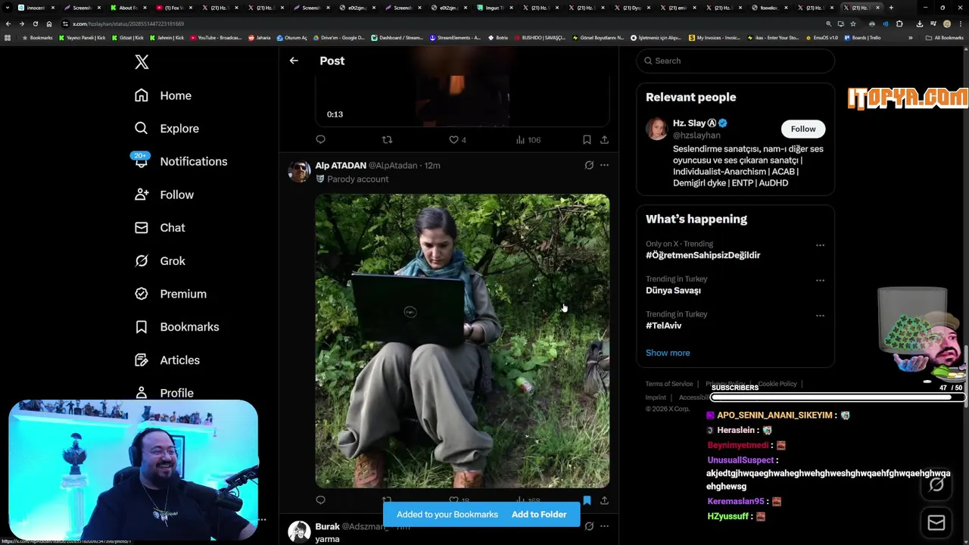Click the Grok icon in the sidebar
Viewport: 969px width, 545px height.
pyautogui.click(x=142, y=260)
